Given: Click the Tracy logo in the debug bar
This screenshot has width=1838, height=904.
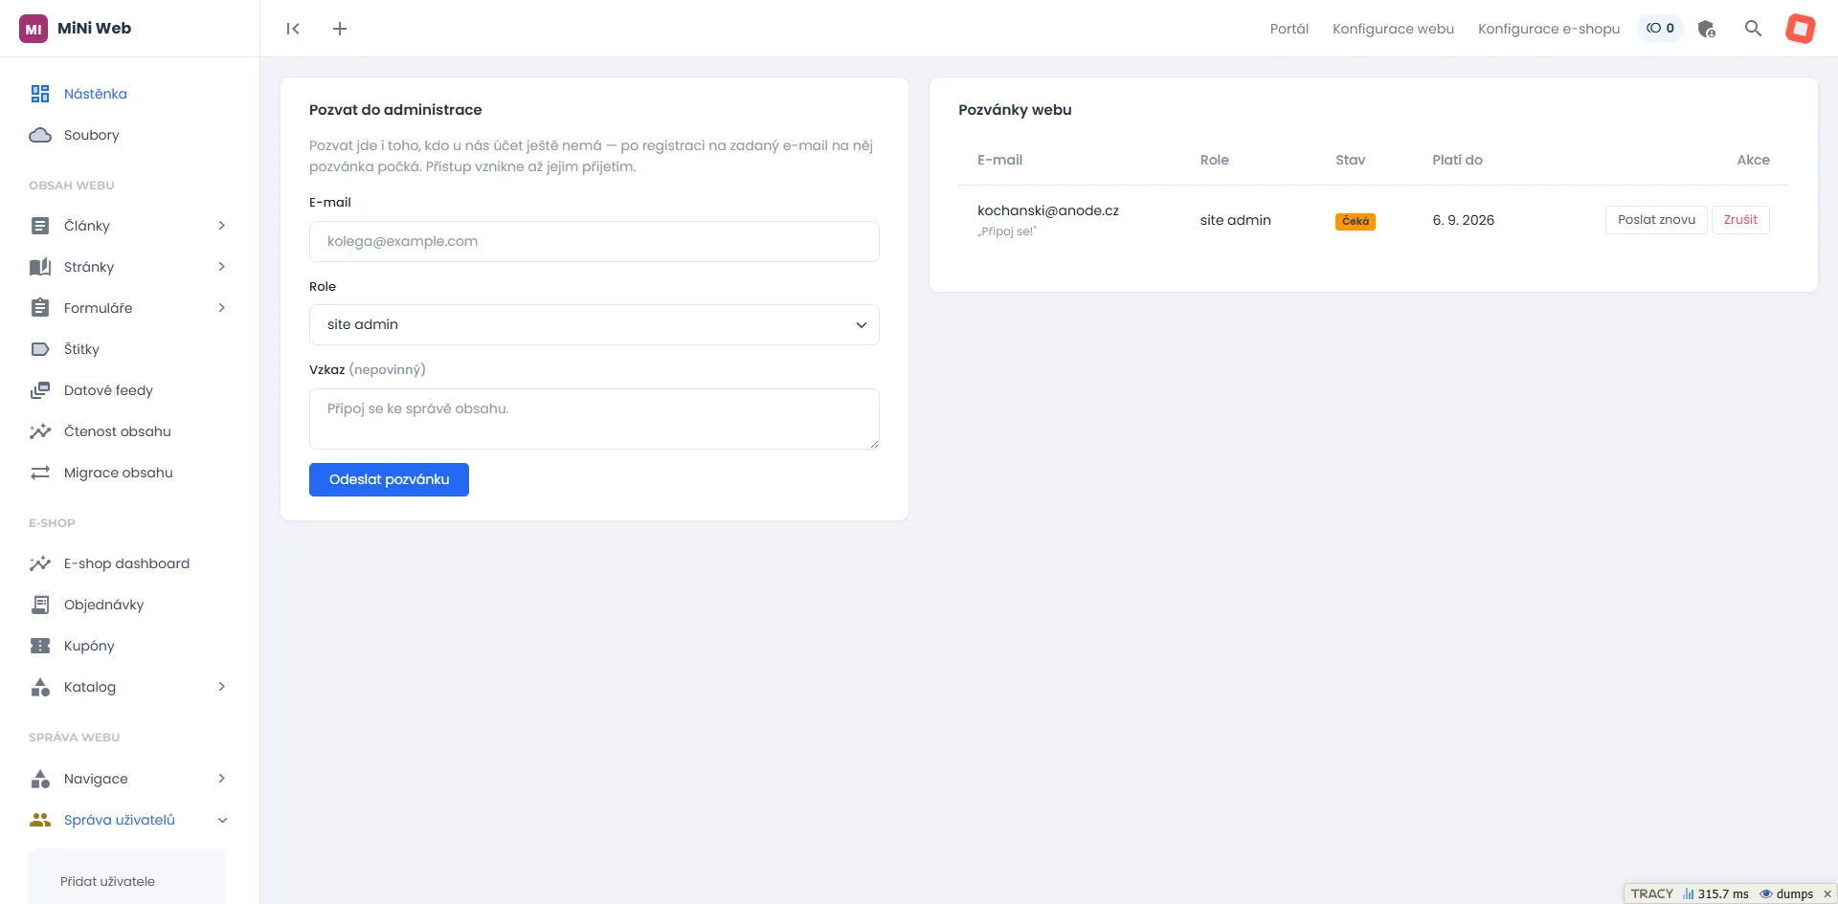Looking at the screenshot, I should 1652,894.
